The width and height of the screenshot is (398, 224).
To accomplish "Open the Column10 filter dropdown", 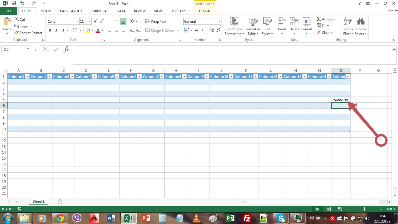I will pyautogui.click(x=231, y=76).
